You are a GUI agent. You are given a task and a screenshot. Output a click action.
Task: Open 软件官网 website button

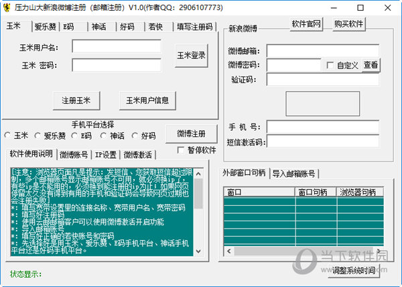click(306, 24)
